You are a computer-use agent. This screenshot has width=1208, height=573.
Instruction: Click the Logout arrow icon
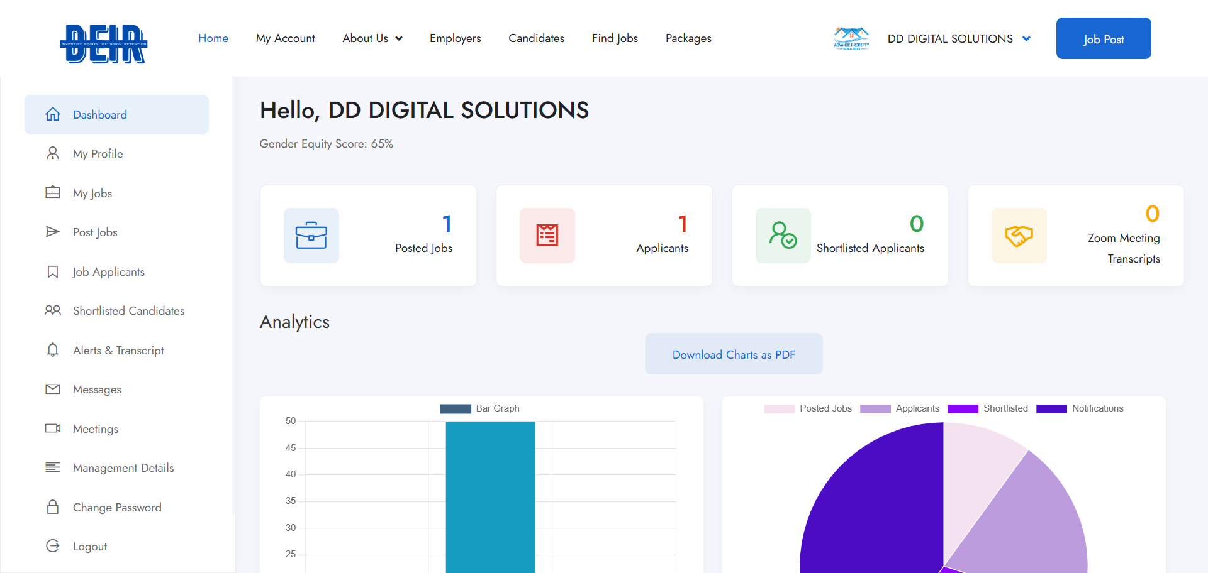(x=53, y=546)
